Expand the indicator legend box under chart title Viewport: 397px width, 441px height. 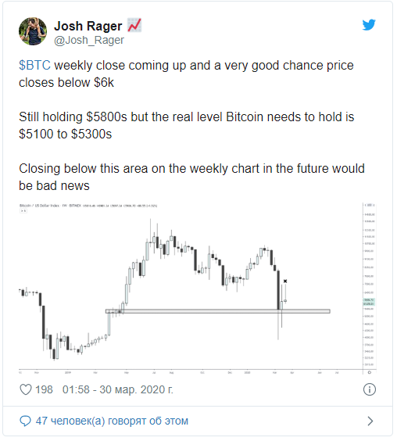tap(23, 210)
